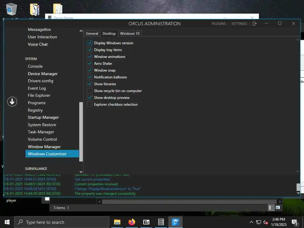Screen dimensions: 304x228
Task: Select MessageBox in the sidebar
Action: [39, 29]
